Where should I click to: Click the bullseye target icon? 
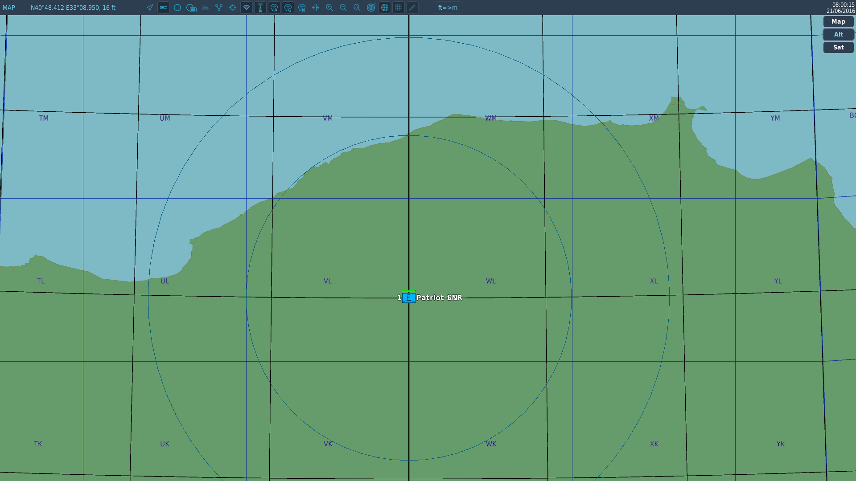coord(371,8)
